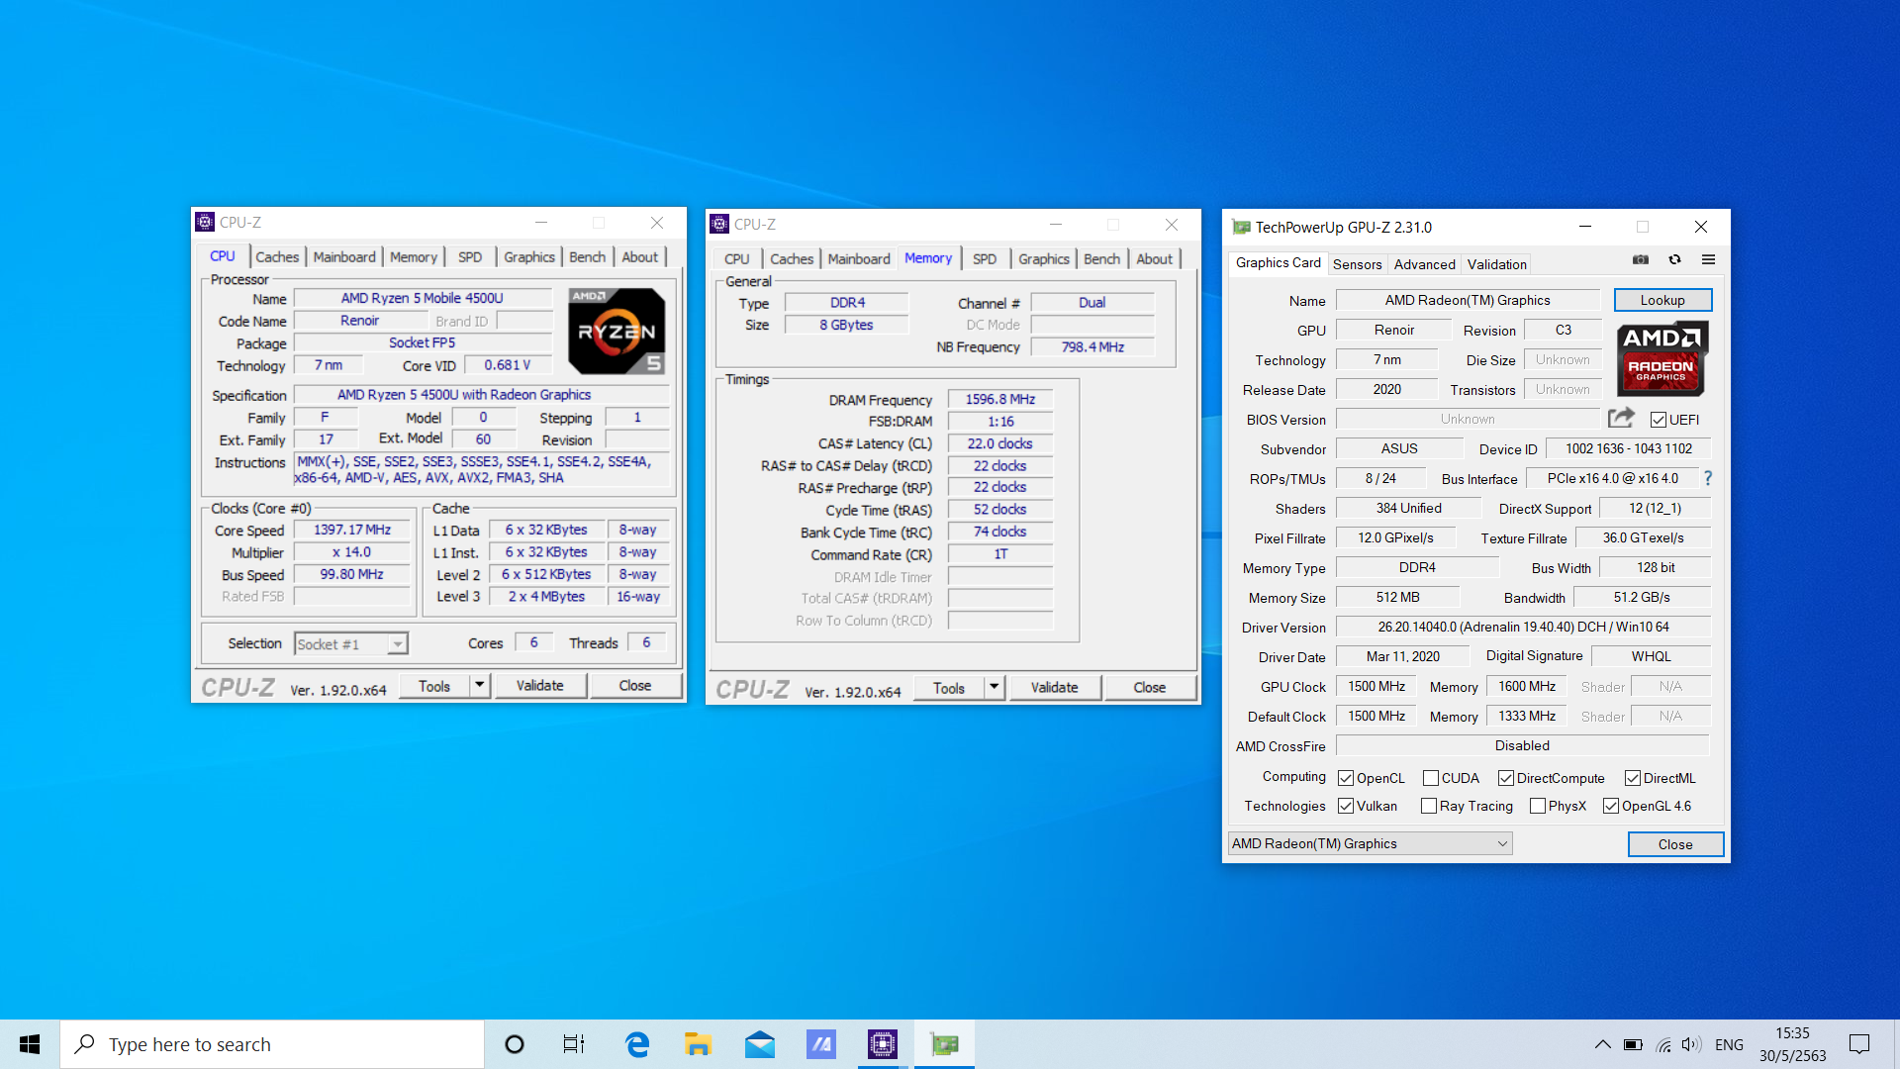
Task: Click the Core Speed value 1397.17 MHz
Action: [352, 530]
